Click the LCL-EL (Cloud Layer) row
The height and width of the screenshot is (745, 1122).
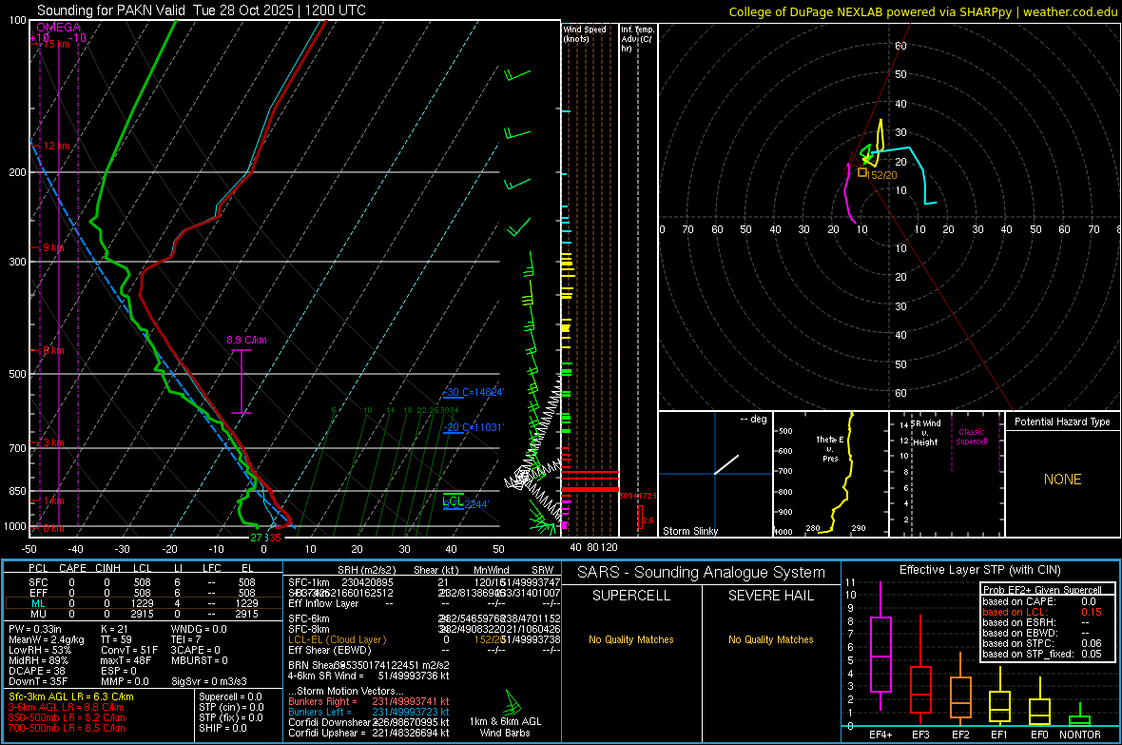click(x=424, y=639)
